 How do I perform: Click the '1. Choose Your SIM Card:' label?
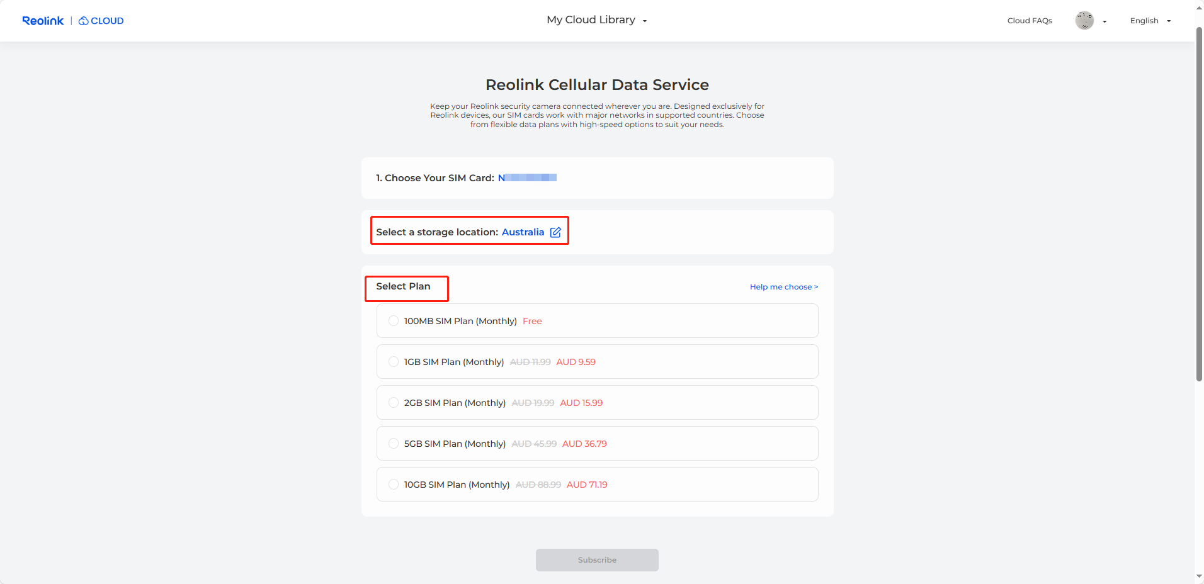point(435,178)
